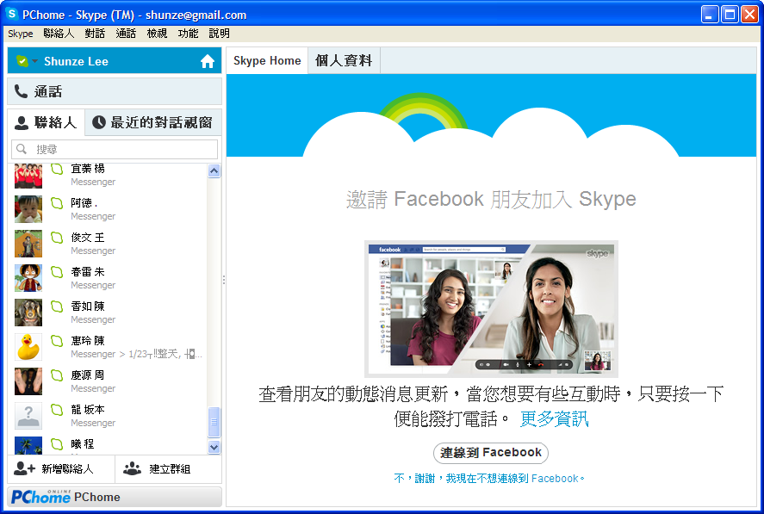Screen dimensions: 764x514
Task: Open the status dropdown arrow next to Shunze Lee
Action: tap(34, 61)
